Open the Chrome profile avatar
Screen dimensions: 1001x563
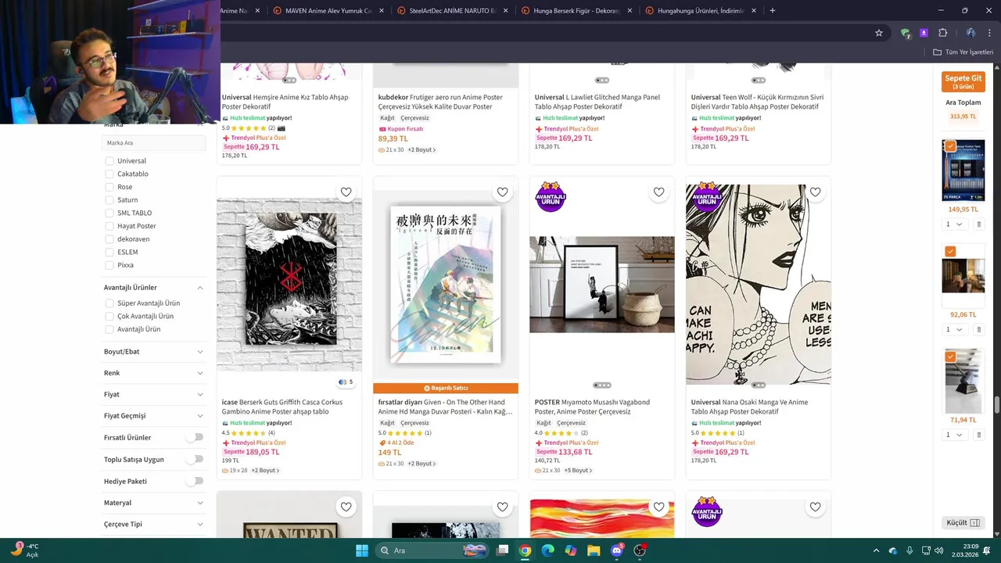971,33
